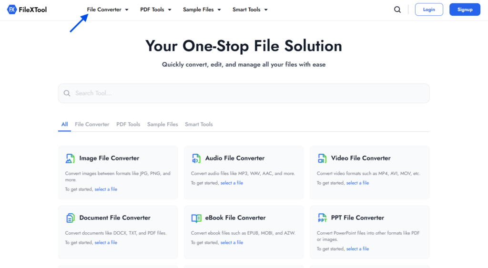Screen dimensions: 488x268
Task: Switch to the File Converter filter tab
Action: tap(92, 124)
